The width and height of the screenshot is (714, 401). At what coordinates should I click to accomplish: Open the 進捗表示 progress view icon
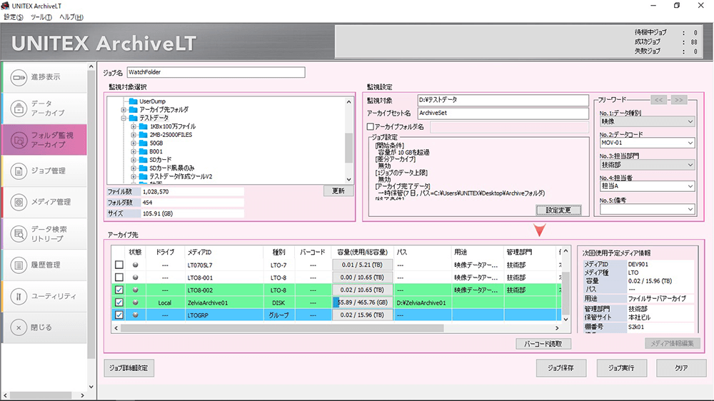coord(19,77)
